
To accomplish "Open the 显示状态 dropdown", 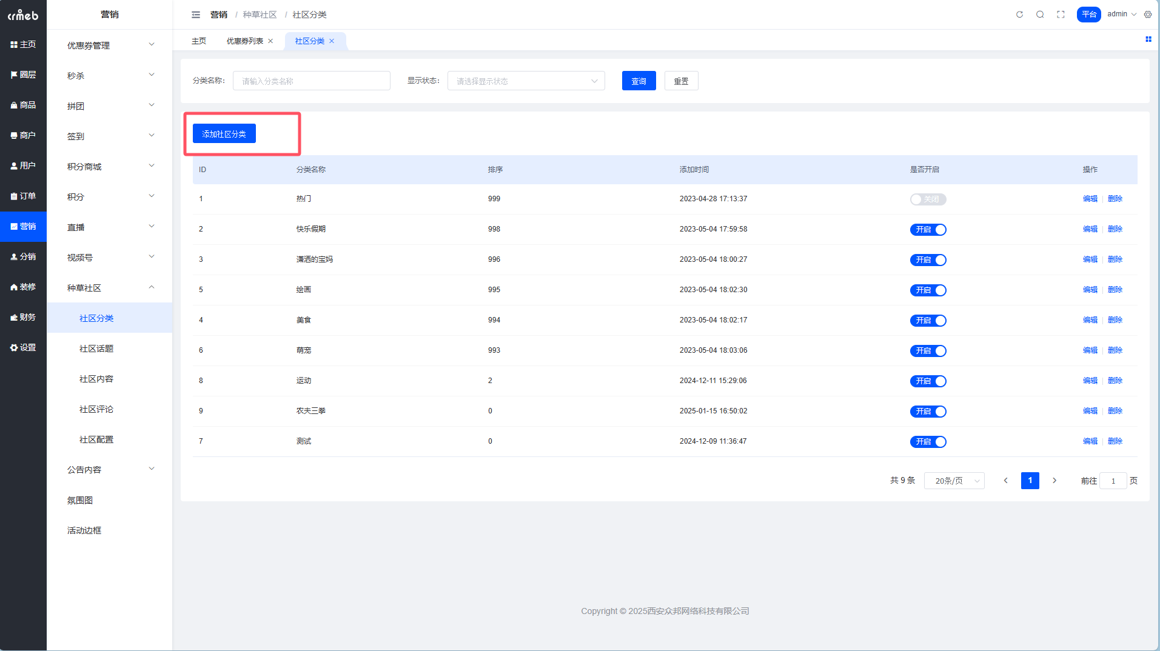I will 526,81.
